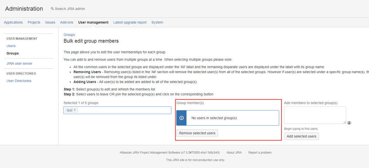
Task: Click the Groups breadcrumb link
Action: tap(69, 35)
